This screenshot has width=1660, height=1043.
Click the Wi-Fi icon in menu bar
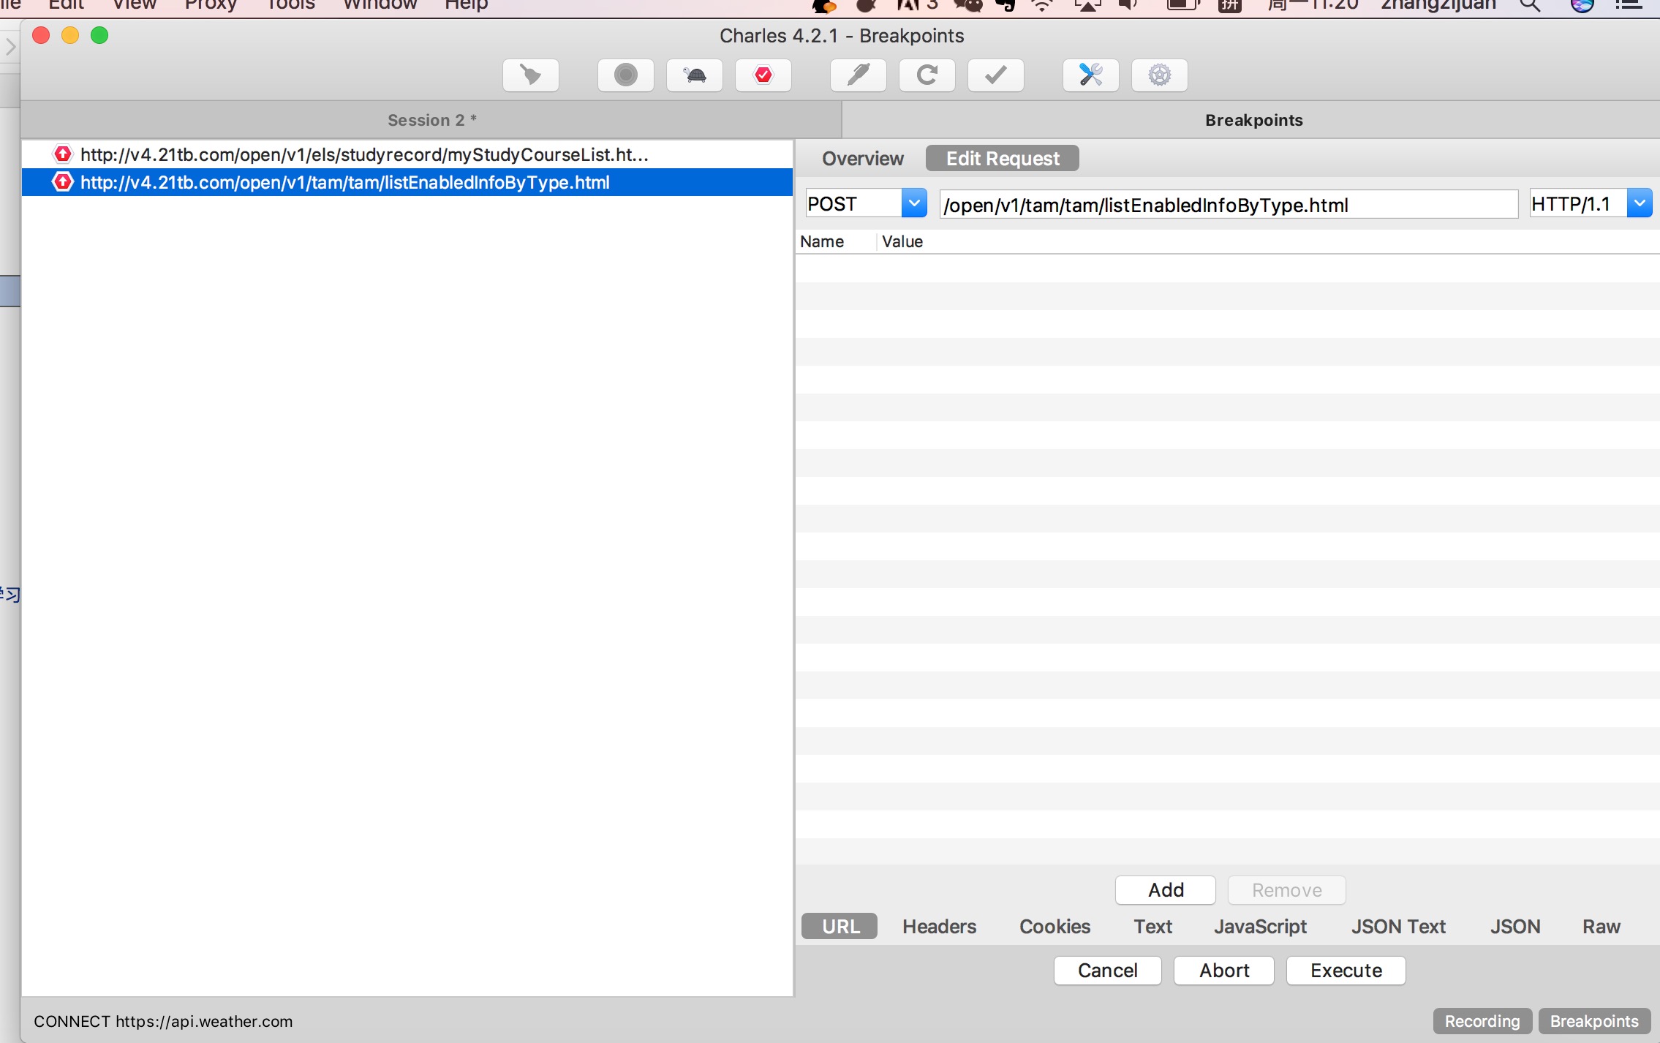(1042, 6)
